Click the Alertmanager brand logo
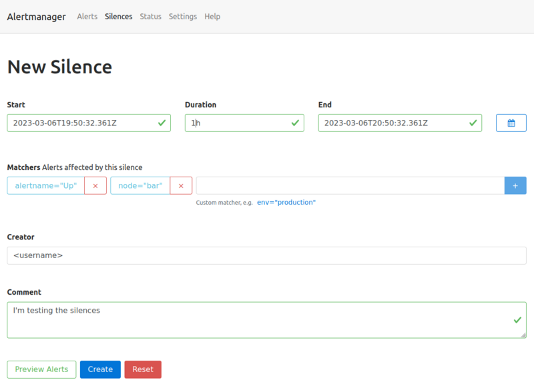Viewport: 534px width, 392px height. tap(36, 17)
